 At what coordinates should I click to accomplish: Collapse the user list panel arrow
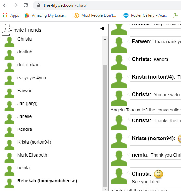pos(102,28)
